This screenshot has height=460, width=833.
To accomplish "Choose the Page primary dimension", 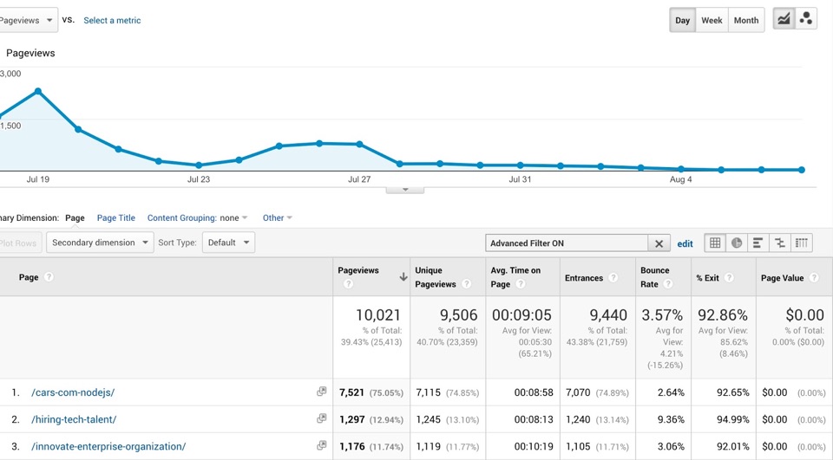I will (x=75, y=217).
